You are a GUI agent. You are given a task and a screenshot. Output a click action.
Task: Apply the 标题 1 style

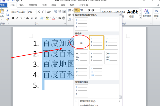point(132,14)
